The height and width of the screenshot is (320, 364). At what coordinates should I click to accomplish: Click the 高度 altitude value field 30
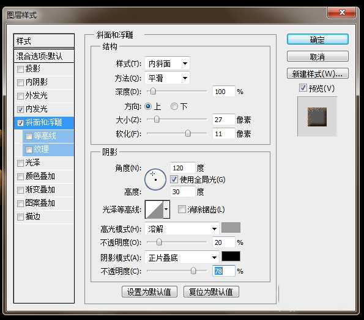(x=182, y=192)
